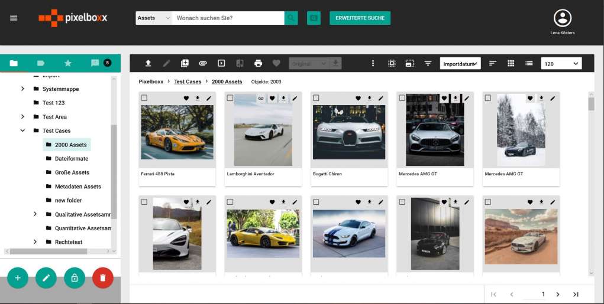Viewport: 604px width, 304px height.
Task: Switch to the favorites star tab
Action: [68, 63]
